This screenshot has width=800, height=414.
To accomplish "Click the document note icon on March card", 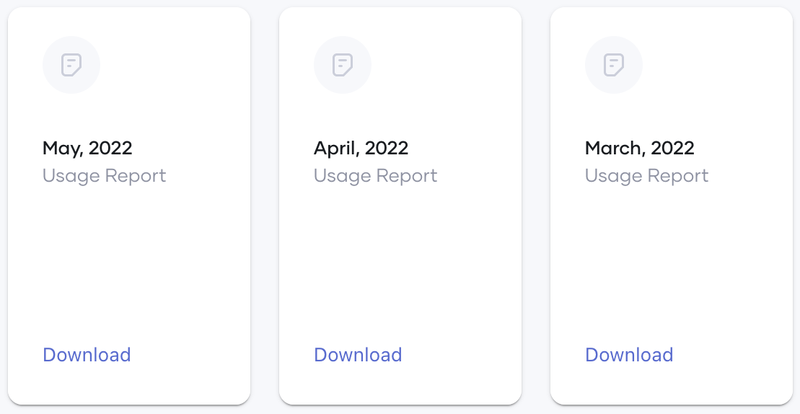I will [x=614, y=65].
